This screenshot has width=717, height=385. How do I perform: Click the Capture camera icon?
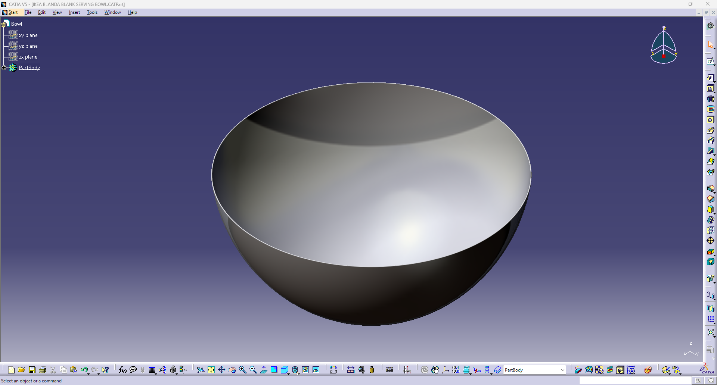pyautogui.click(x=389, y=370)
